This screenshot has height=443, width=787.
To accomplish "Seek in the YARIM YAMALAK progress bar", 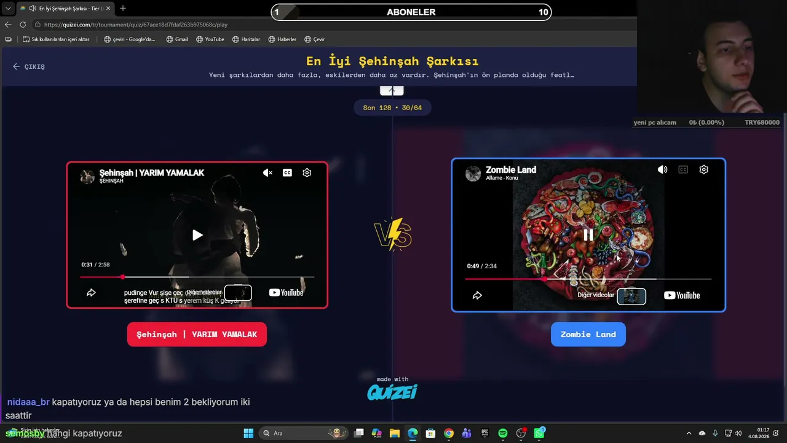I will pyautogui.click(x=197, y=277).
